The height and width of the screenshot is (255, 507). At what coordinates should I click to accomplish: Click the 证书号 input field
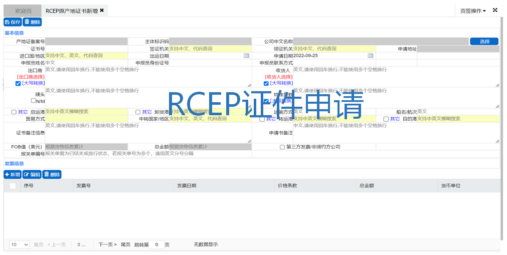(86, 49)
